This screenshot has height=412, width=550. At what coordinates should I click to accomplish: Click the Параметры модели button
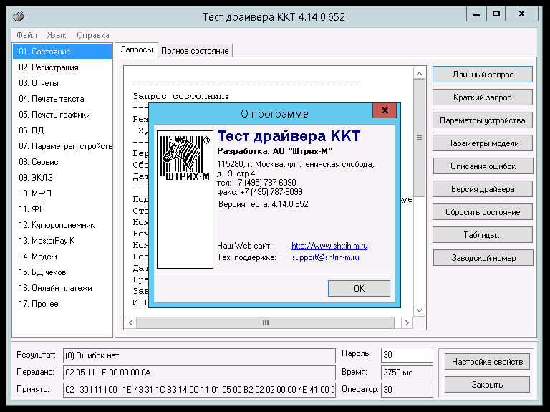483,143
